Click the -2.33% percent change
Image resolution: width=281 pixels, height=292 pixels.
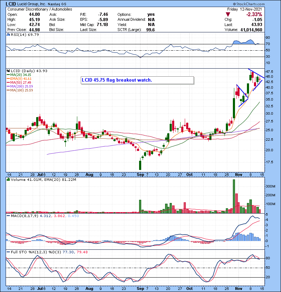(x=254, y=14)
